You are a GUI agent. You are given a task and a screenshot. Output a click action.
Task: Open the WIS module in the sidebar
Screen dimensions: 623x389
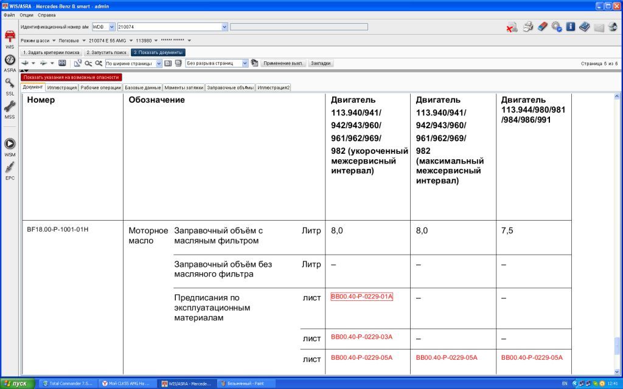coord(10,38)
